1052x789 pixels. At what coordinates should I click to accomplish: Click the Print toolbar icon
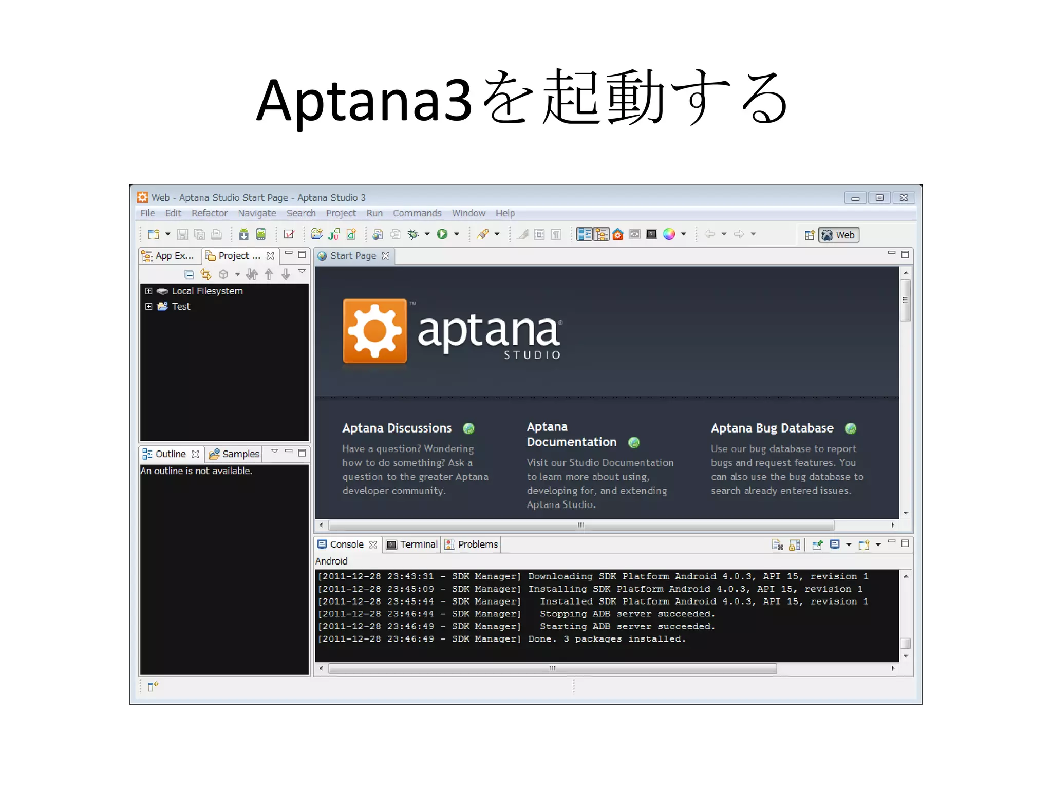pos(217,234)
